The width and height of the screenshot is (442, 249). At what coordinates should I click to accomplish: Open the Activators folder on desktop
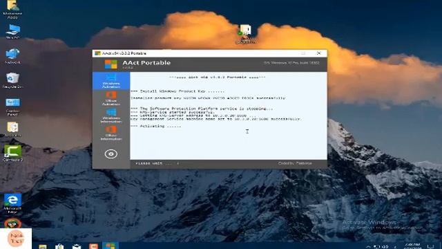(x=12, y=129)
